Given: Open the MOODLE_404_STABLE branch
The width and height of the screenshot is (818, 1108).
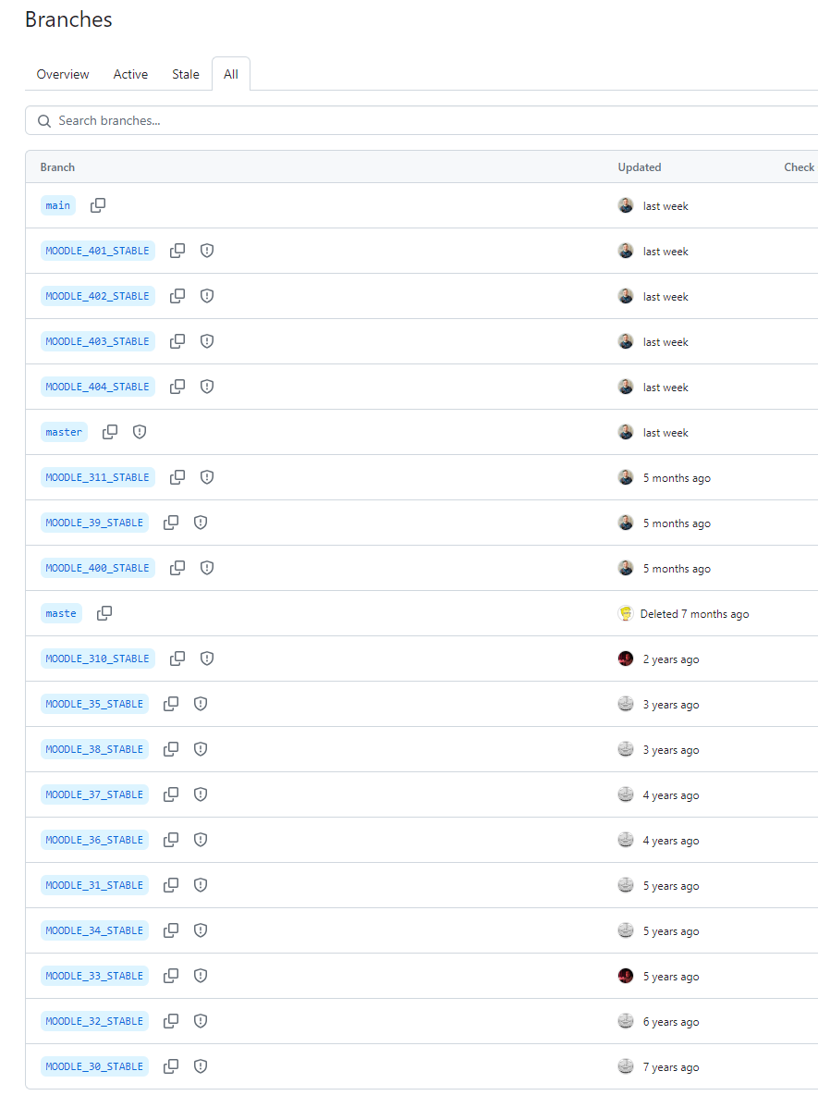Looking at the screenshot, I should [x=97, y=387].
